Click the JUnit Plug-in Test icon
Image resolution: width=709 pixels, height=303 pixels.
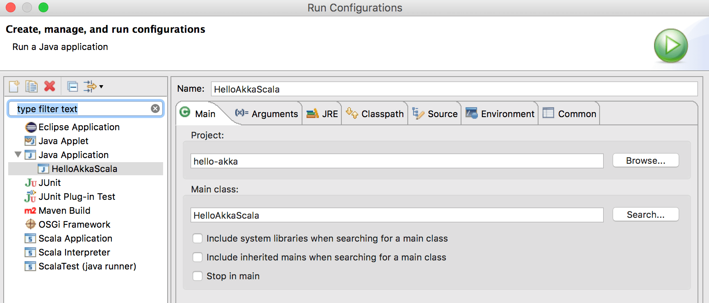[30, 197]
